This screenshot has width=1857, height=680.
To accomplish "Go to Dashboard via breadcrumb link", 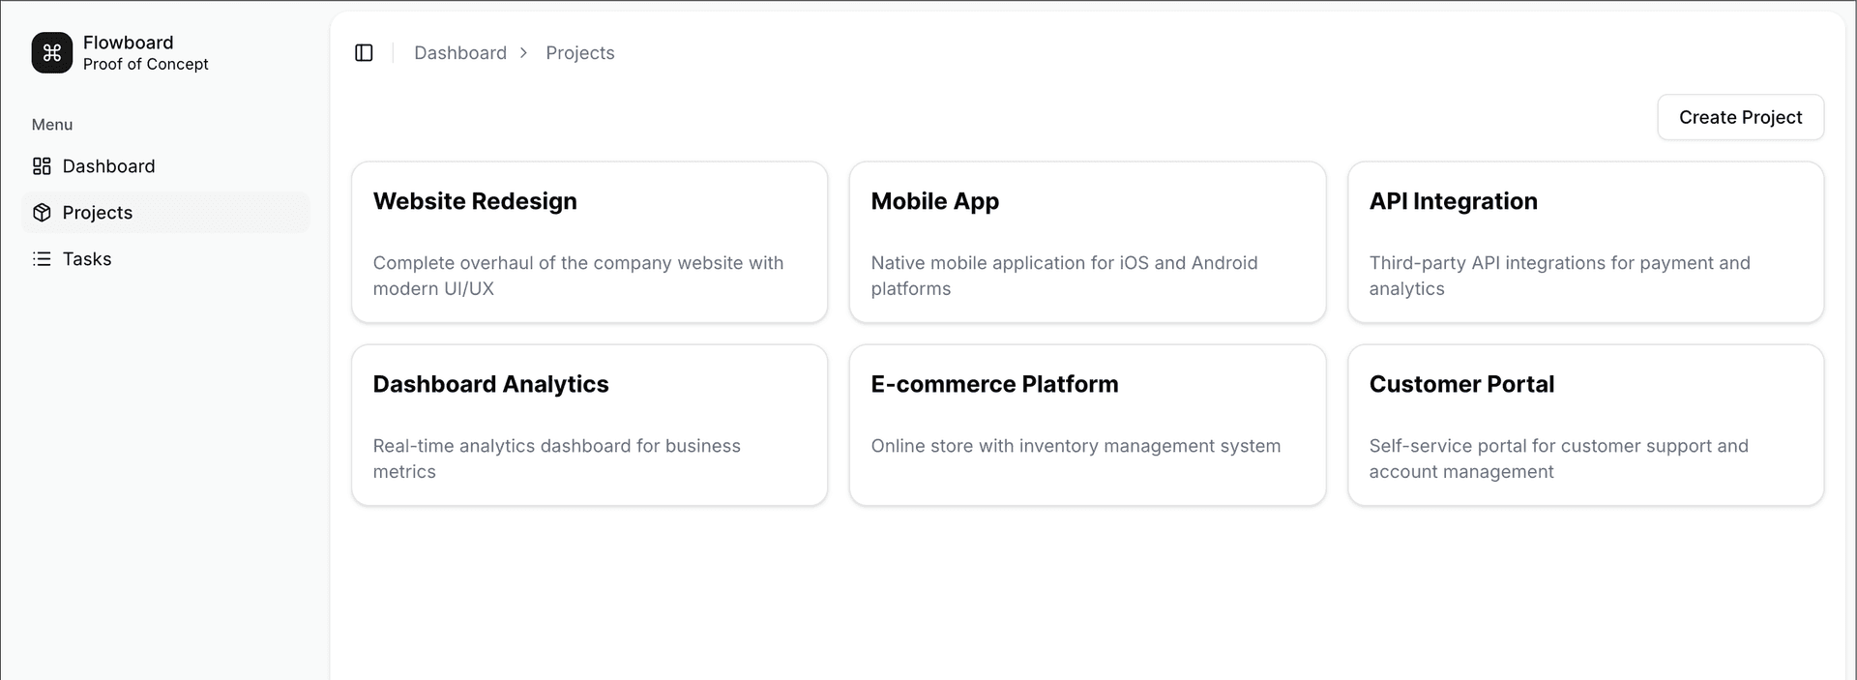I will 459,53.
